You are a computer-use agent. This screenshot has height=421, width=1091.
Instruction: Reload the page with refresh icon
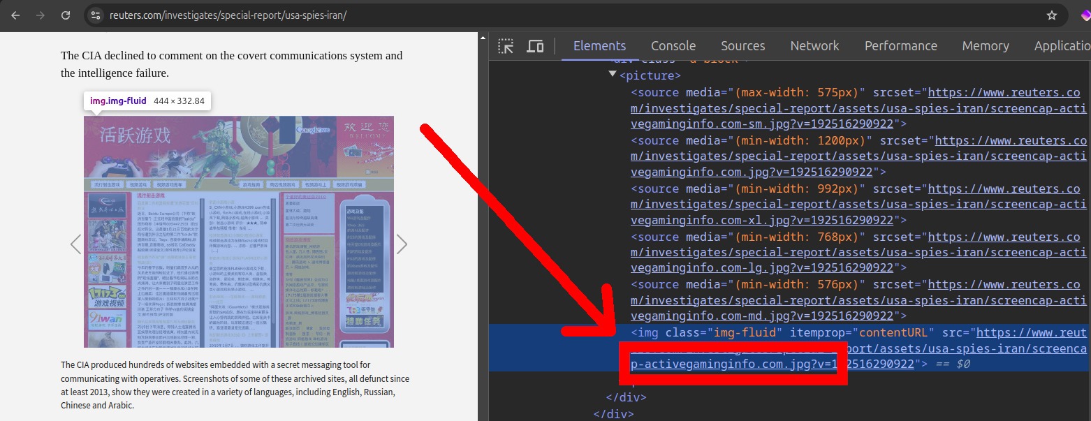tap(66, 15)
